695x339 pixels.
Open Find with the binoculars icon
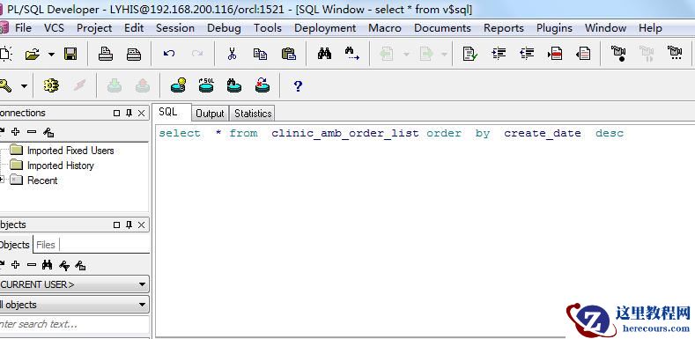(324, 54)
